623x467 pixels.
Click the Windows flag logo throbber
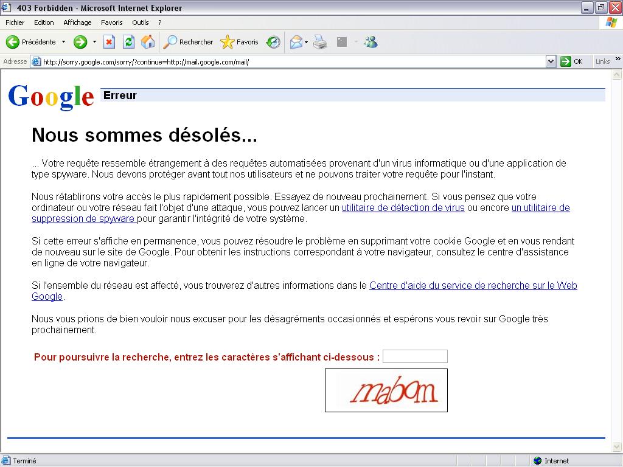click(x=611, y=22)
